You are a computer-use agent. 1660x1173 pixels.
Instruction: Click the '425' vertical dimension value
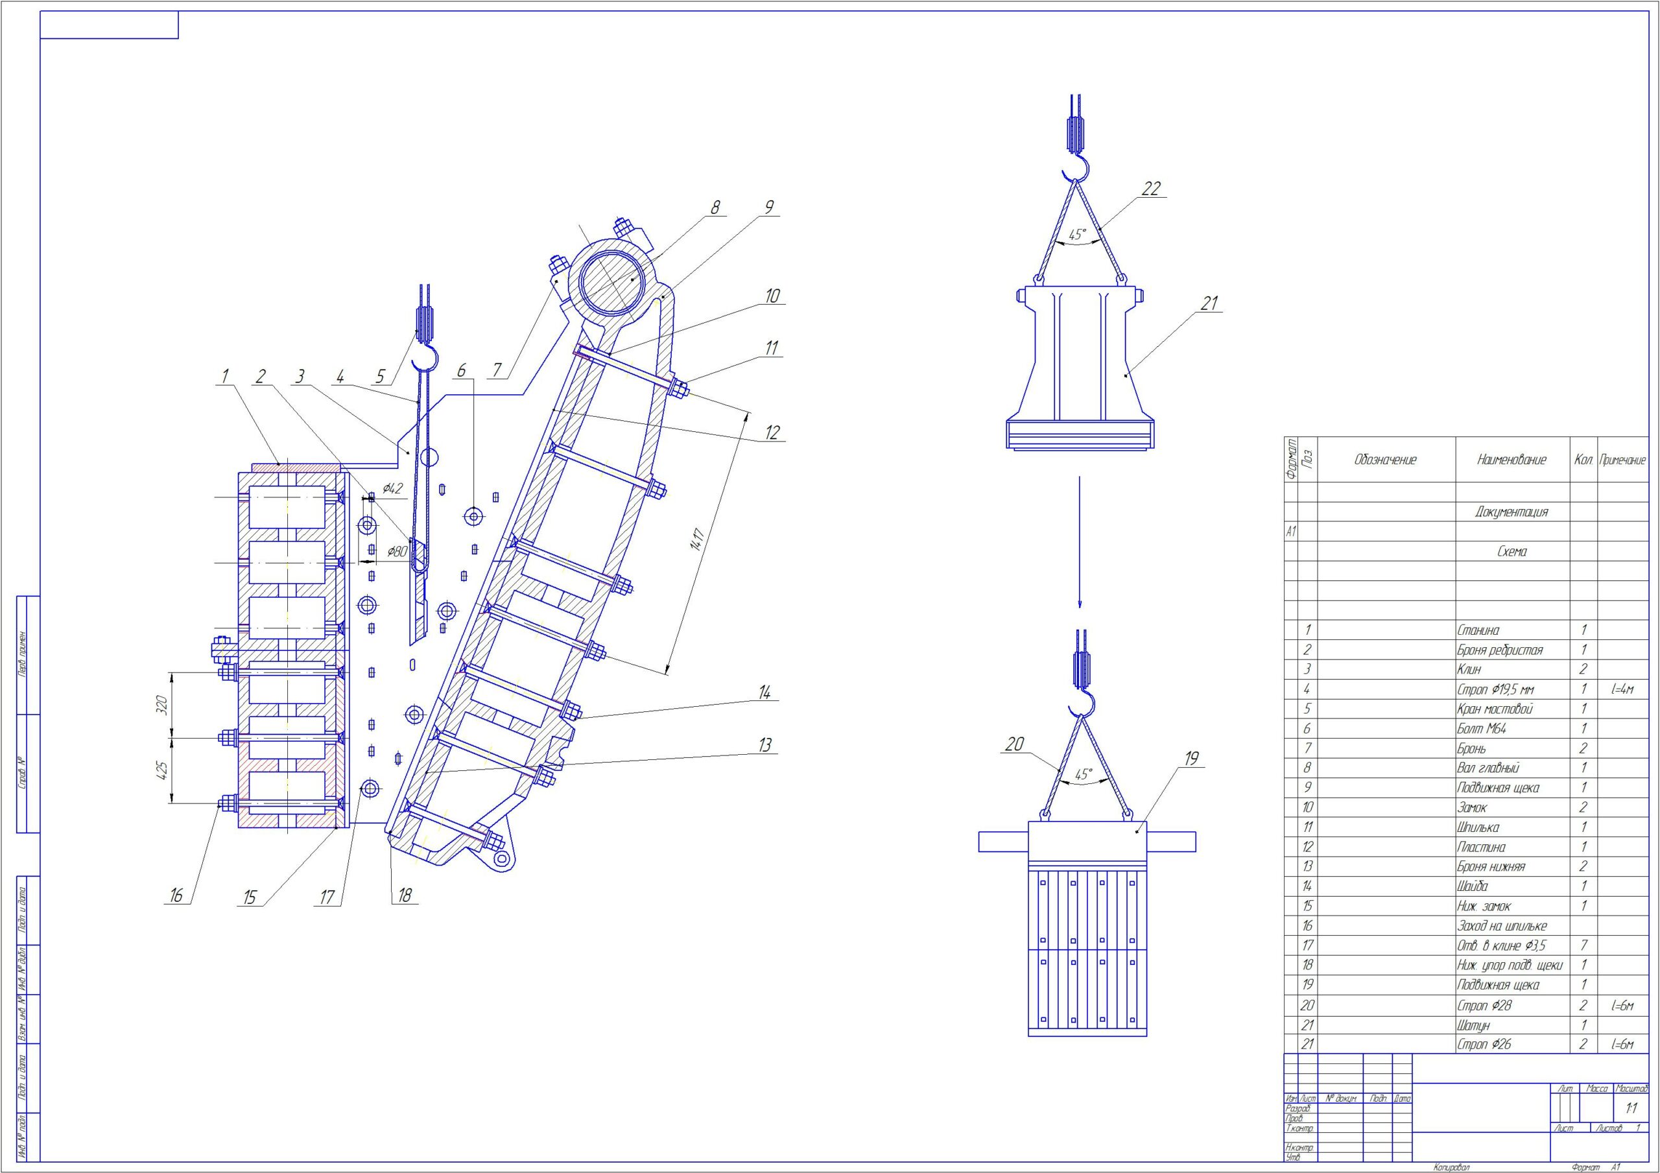coord(162,771)
